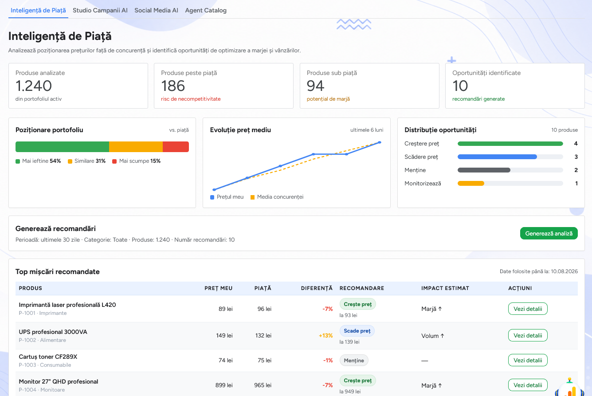Viewport: 592px width, 396px height.
Task: Open the floating chart assistant icon
Action: [570, 387]
